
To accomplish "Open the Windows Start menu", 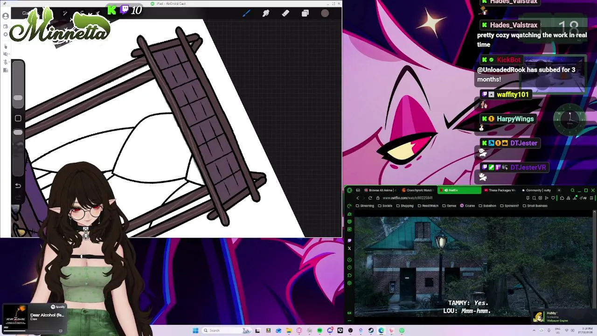I will pos(195,330).
